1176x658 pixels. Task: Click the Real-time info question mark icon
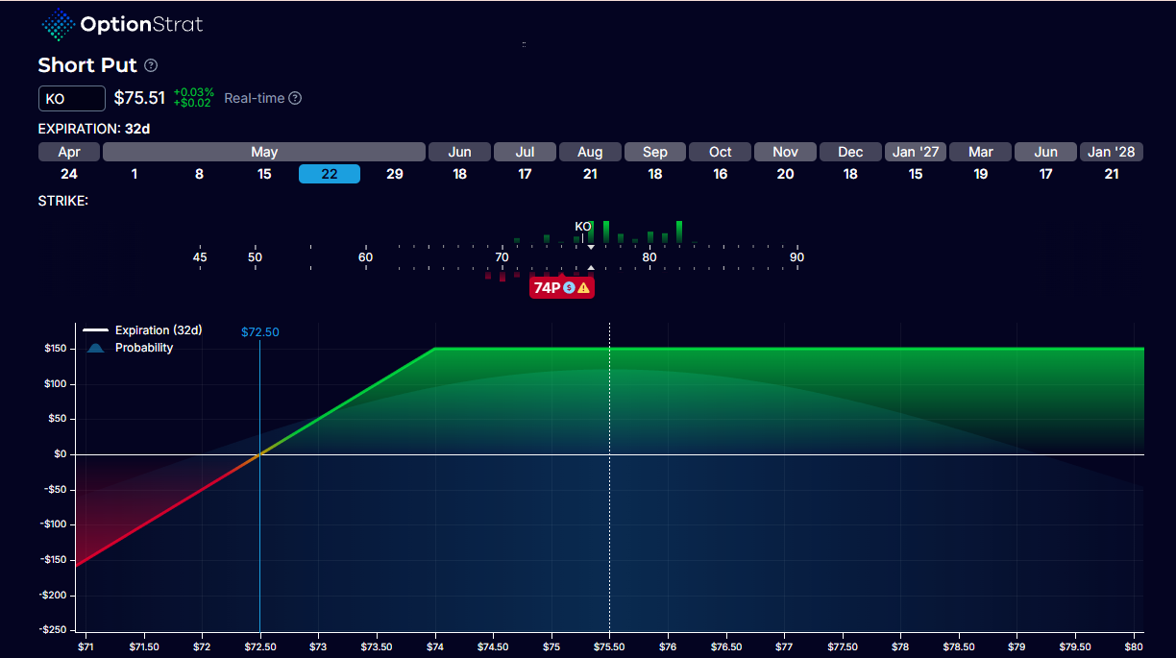point(295,98)
